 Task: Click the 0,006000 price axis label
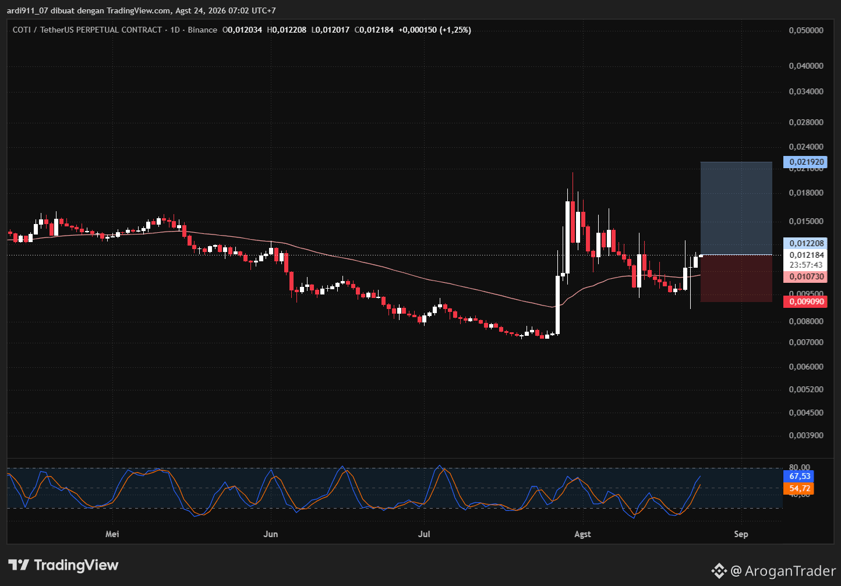(x=806, y=367)
